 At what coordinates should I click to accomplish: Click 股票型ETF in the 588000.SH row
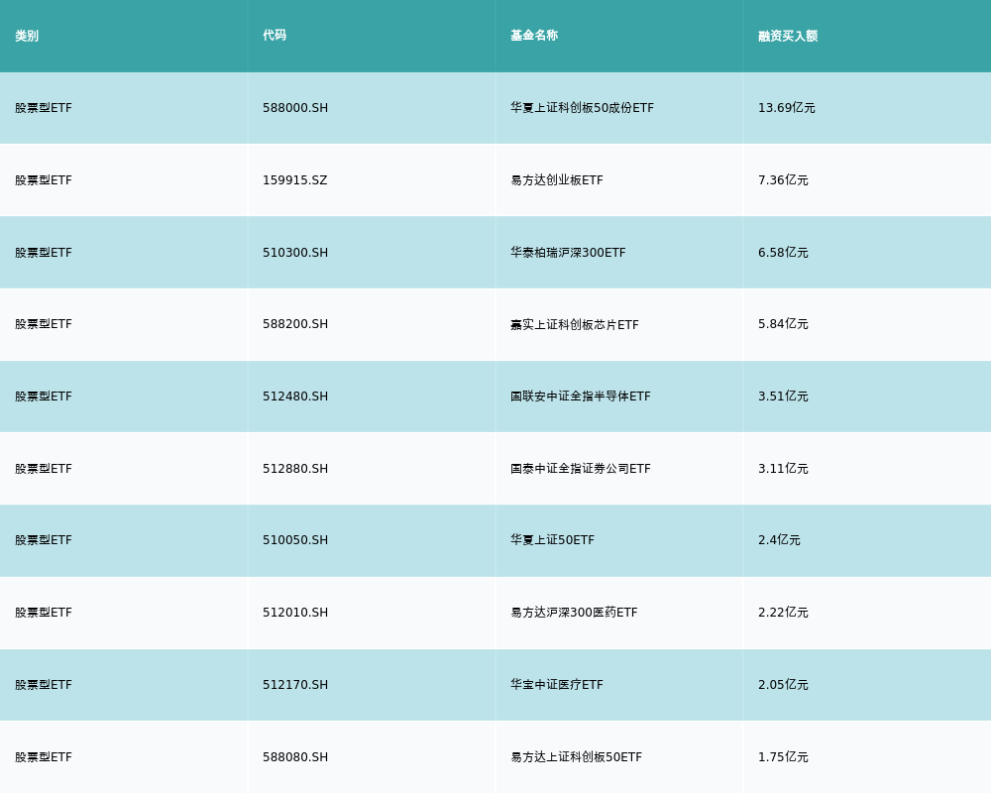(x=44, y=108)
